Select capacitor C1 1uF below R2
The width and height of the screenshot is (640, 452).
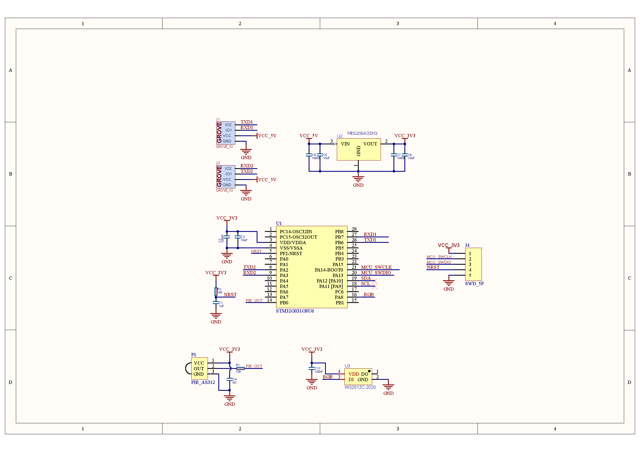point(216,302)
